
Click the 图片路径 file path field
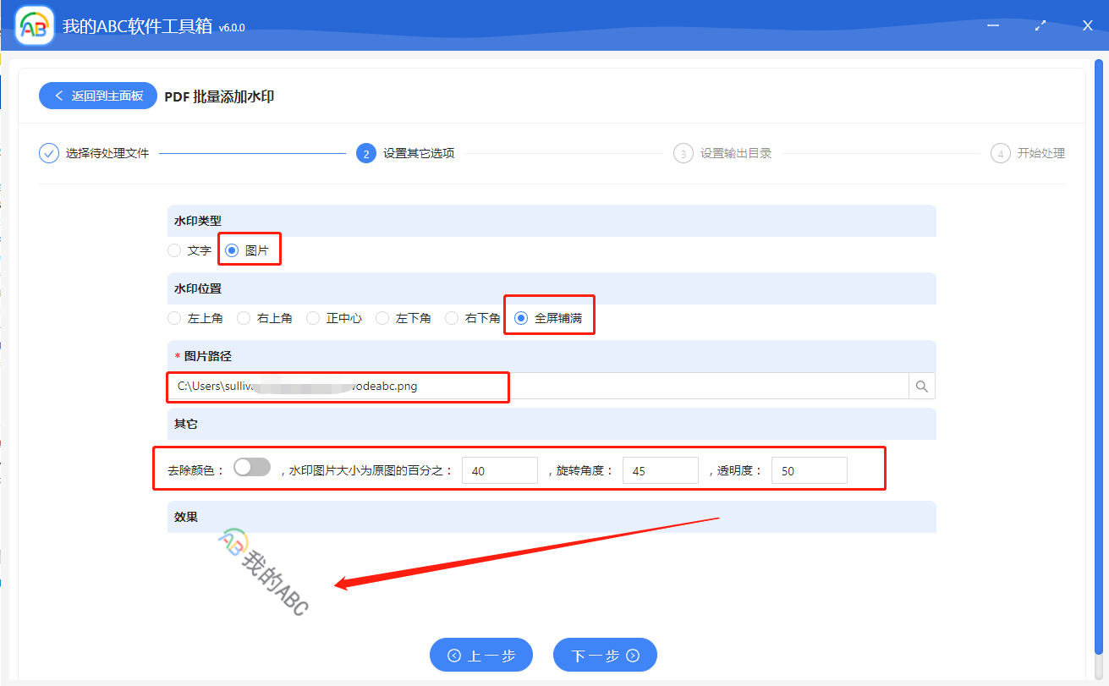pyautogui.click(x=338, y=385)
